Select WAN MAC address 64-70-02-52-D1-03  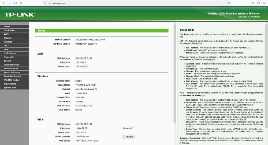84,124
